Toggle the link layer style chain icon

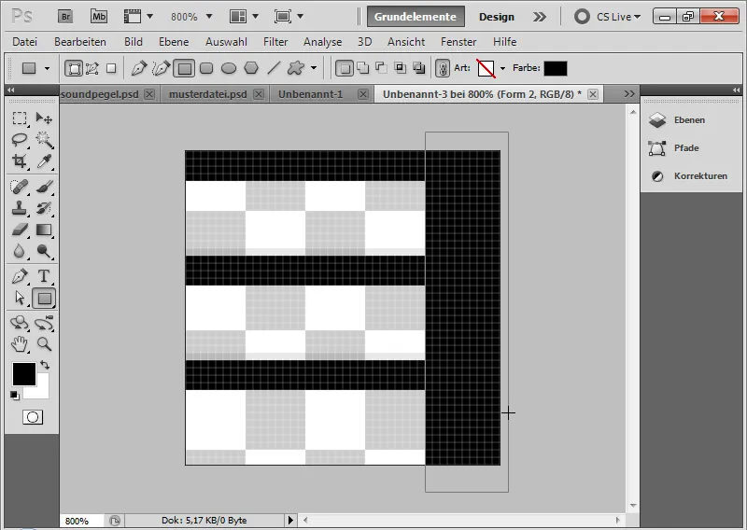click(x=443, y=68)
